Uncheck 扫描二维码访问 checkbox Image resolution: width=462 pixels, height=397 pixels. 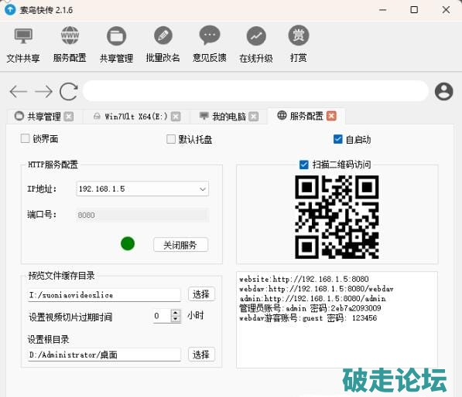[x=304, y=165]
